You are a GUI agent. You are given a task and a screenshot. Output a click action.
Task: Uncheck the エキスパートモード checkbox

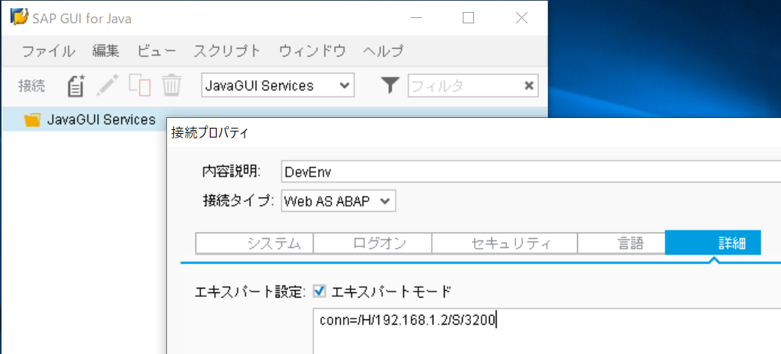319,292
